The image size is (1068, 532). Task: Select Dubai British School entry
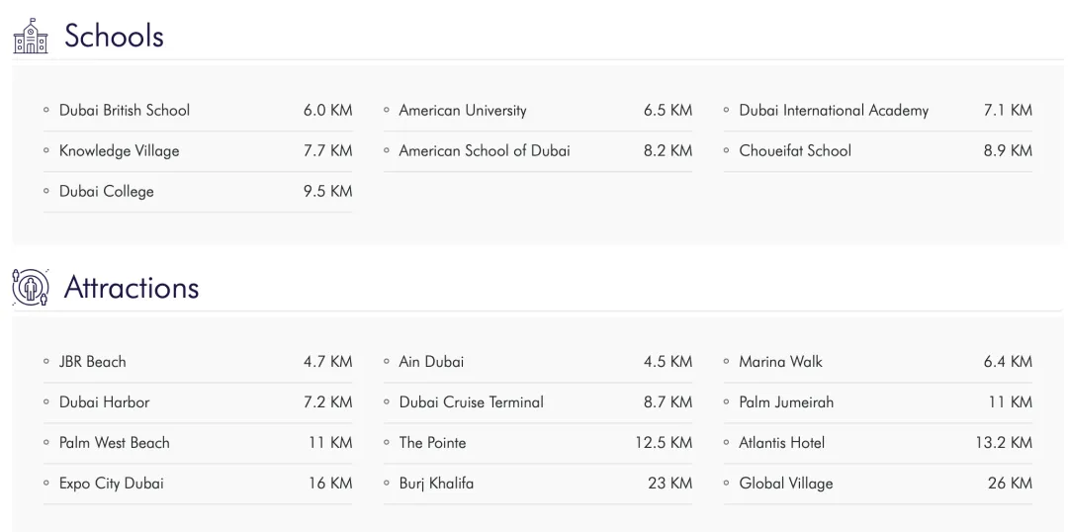pos(125,111)
